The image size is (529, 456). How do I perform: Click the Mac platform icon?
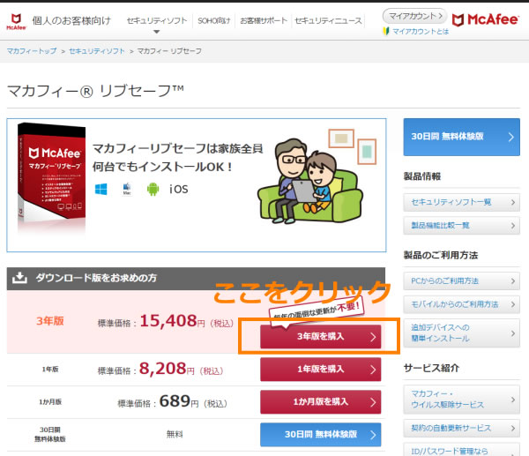(127, 189)
